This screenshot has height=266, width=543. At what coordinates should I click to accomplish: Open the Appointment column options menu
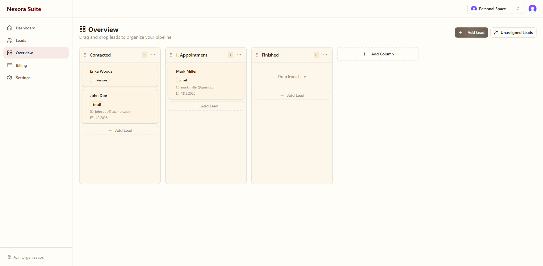tap(239, 55)
